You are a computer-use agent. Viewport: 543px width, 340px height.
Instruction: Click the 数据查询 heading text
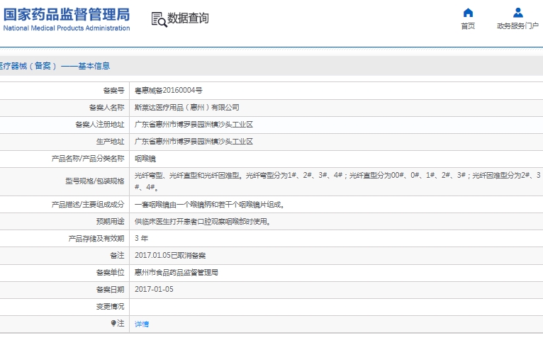pos(188,18)
